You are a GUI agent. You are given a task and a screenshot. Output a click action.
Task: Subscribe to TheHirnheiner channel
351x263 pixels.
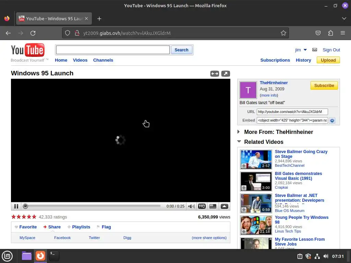tap(324, 85)
